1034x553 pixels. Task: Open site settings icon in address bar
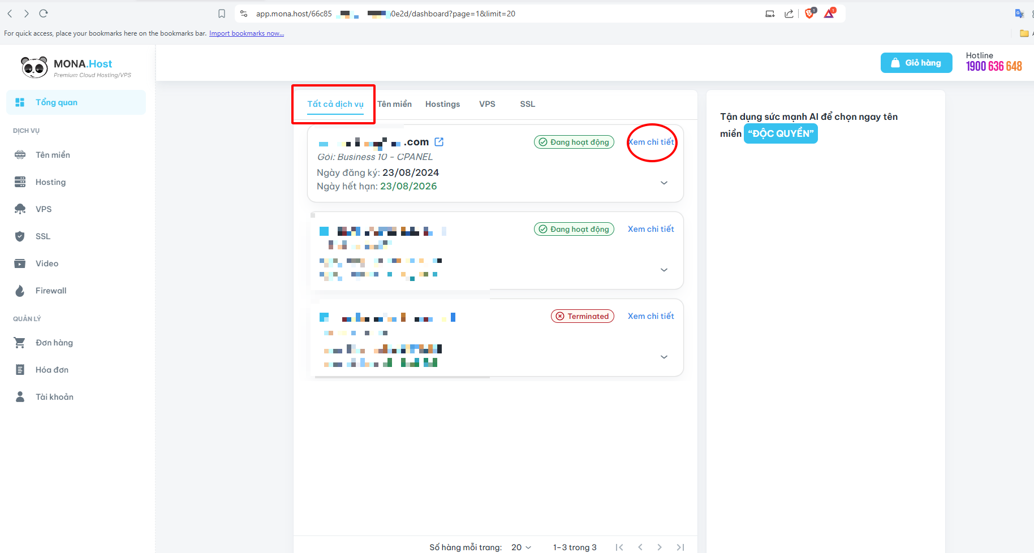244,14
